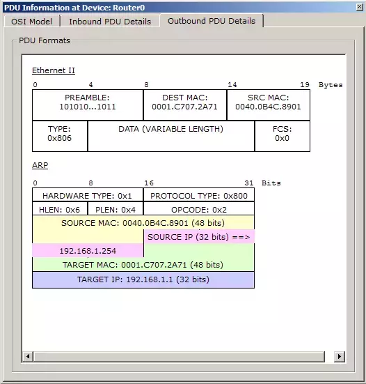
Task: Select the Outbound PDU Details tab
Action: (x=212, y=21)
